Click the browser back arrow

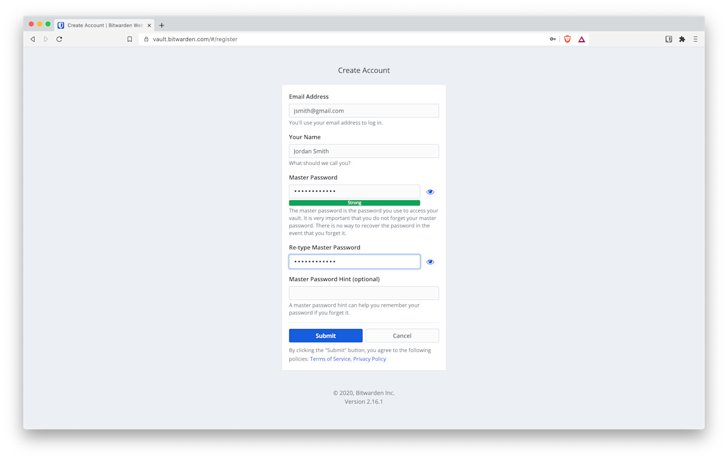click(33, 39)
